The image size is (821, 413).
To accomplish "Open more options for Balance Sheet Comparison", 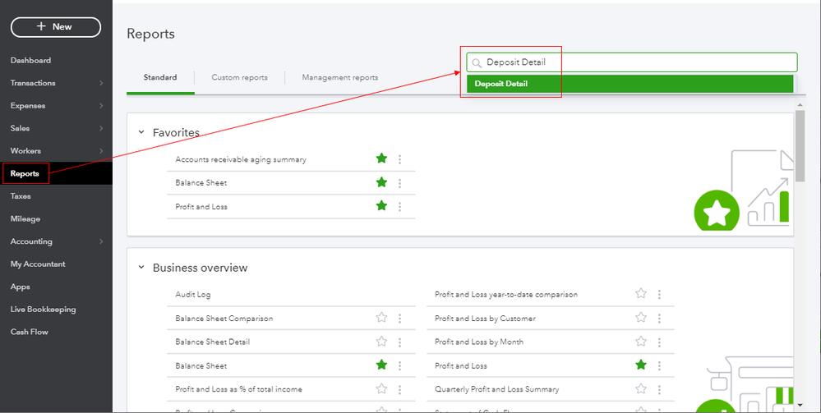I will pyautogui.click(x=400, y=318).
